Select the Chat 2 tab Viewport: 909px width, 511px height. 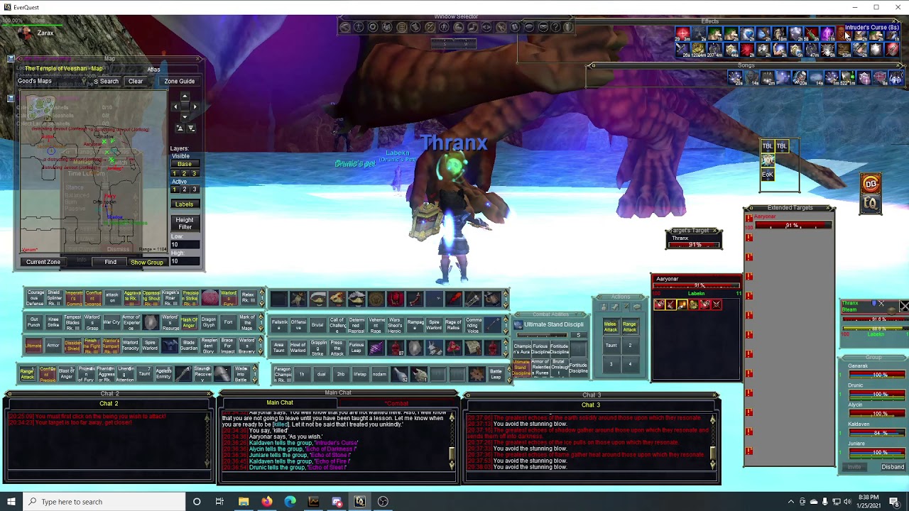pos(109,404)
